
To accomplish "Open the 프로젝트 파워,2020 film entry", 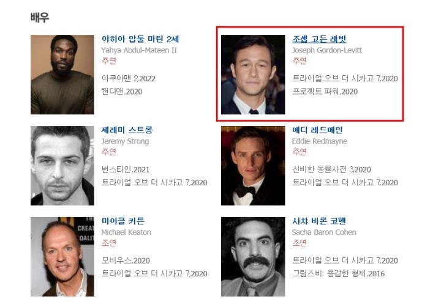I will [325, 92].
